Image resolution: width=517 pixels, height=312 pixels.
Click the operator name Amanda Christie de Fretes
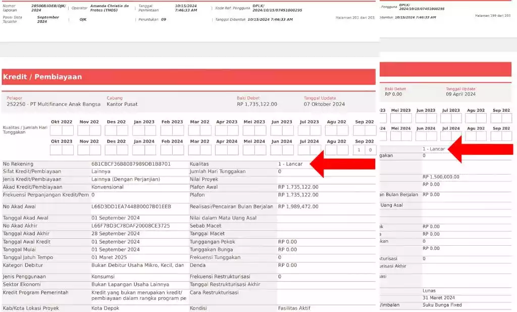coord(110,8)
